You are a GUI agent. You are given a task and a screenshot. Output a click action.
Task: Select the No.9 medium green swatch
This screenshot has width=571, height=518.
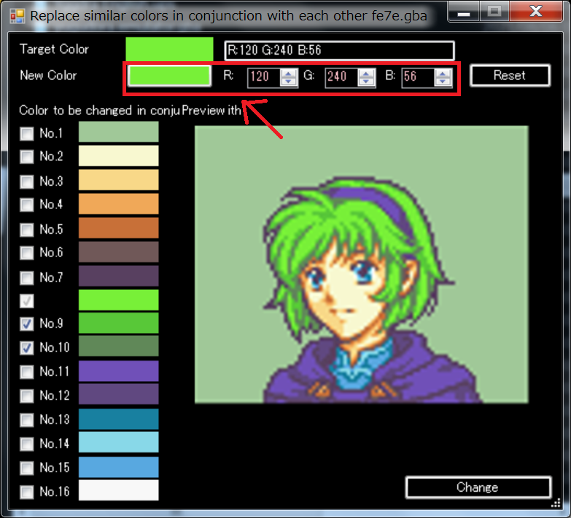coord(119,323)
